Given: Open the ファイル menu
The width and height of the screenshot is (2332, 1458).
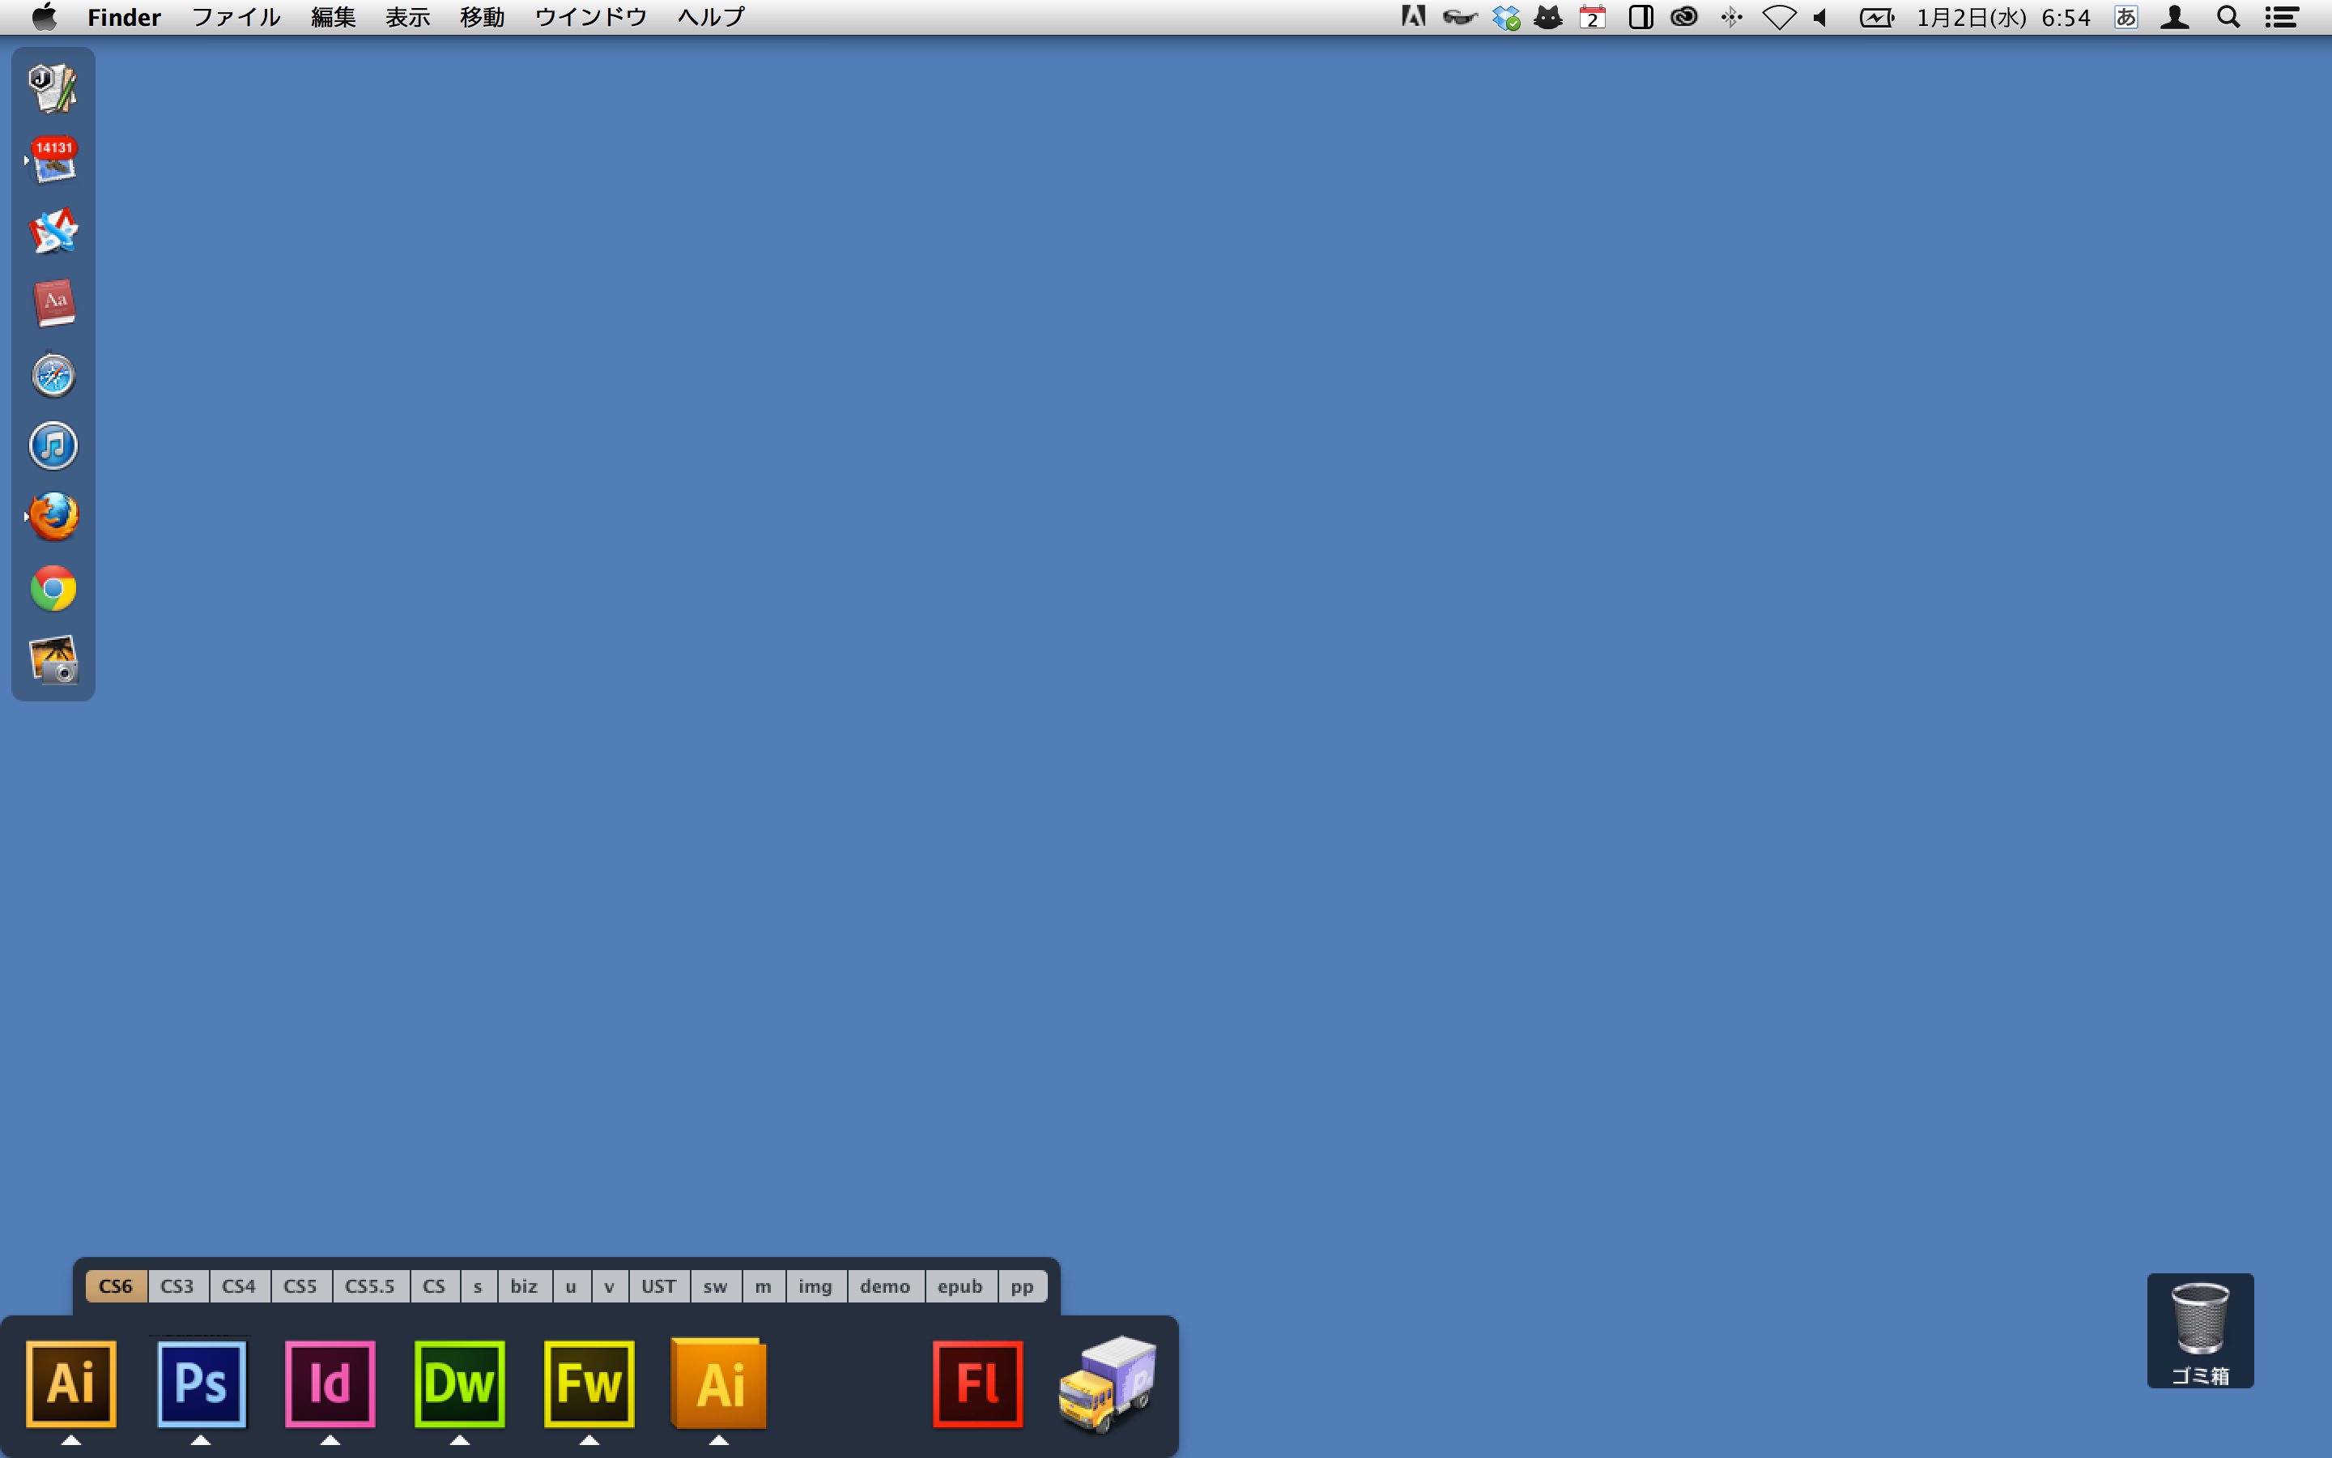Looking at the screenshot, I should (x=236, y=17).
